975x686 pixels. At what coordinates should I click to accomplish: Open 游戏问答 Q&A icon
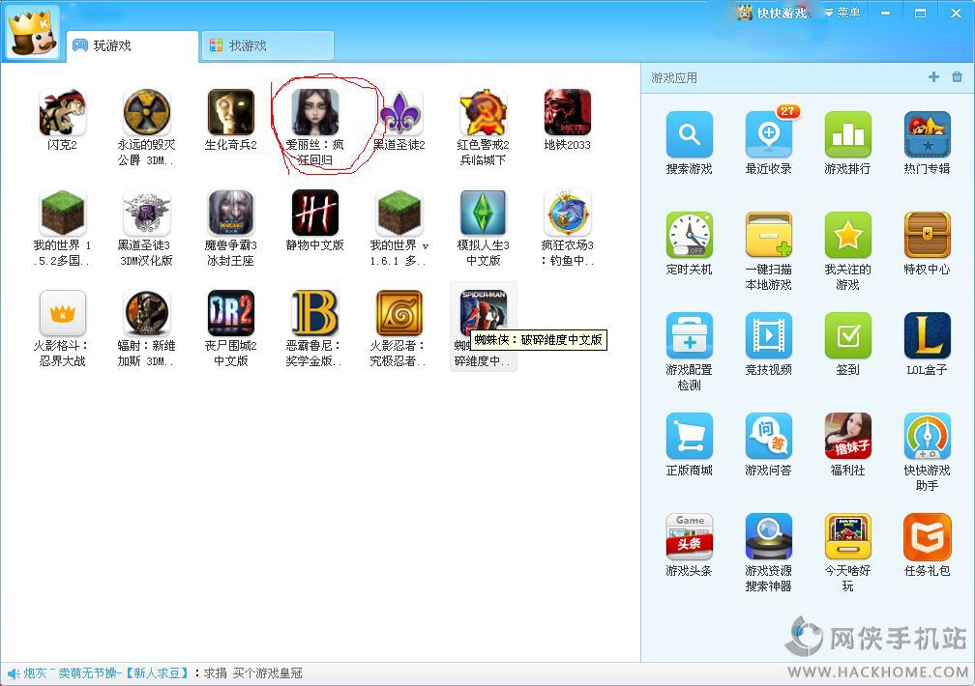point(769,436)
